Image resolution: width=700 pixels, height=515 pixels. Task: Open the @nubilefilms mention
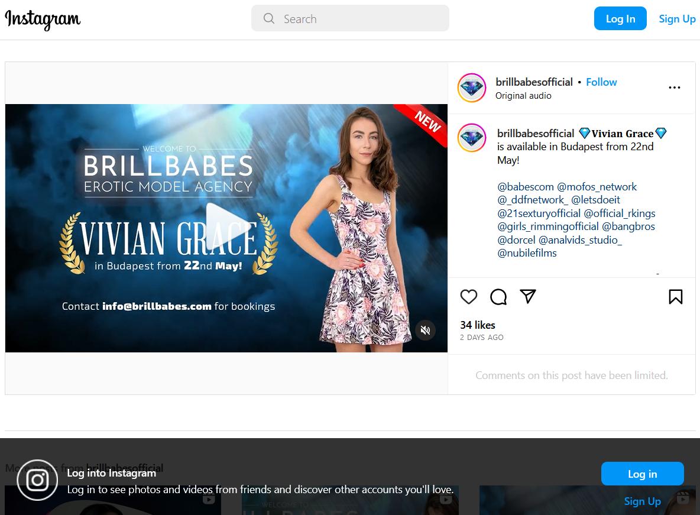(x=527, y=253)
